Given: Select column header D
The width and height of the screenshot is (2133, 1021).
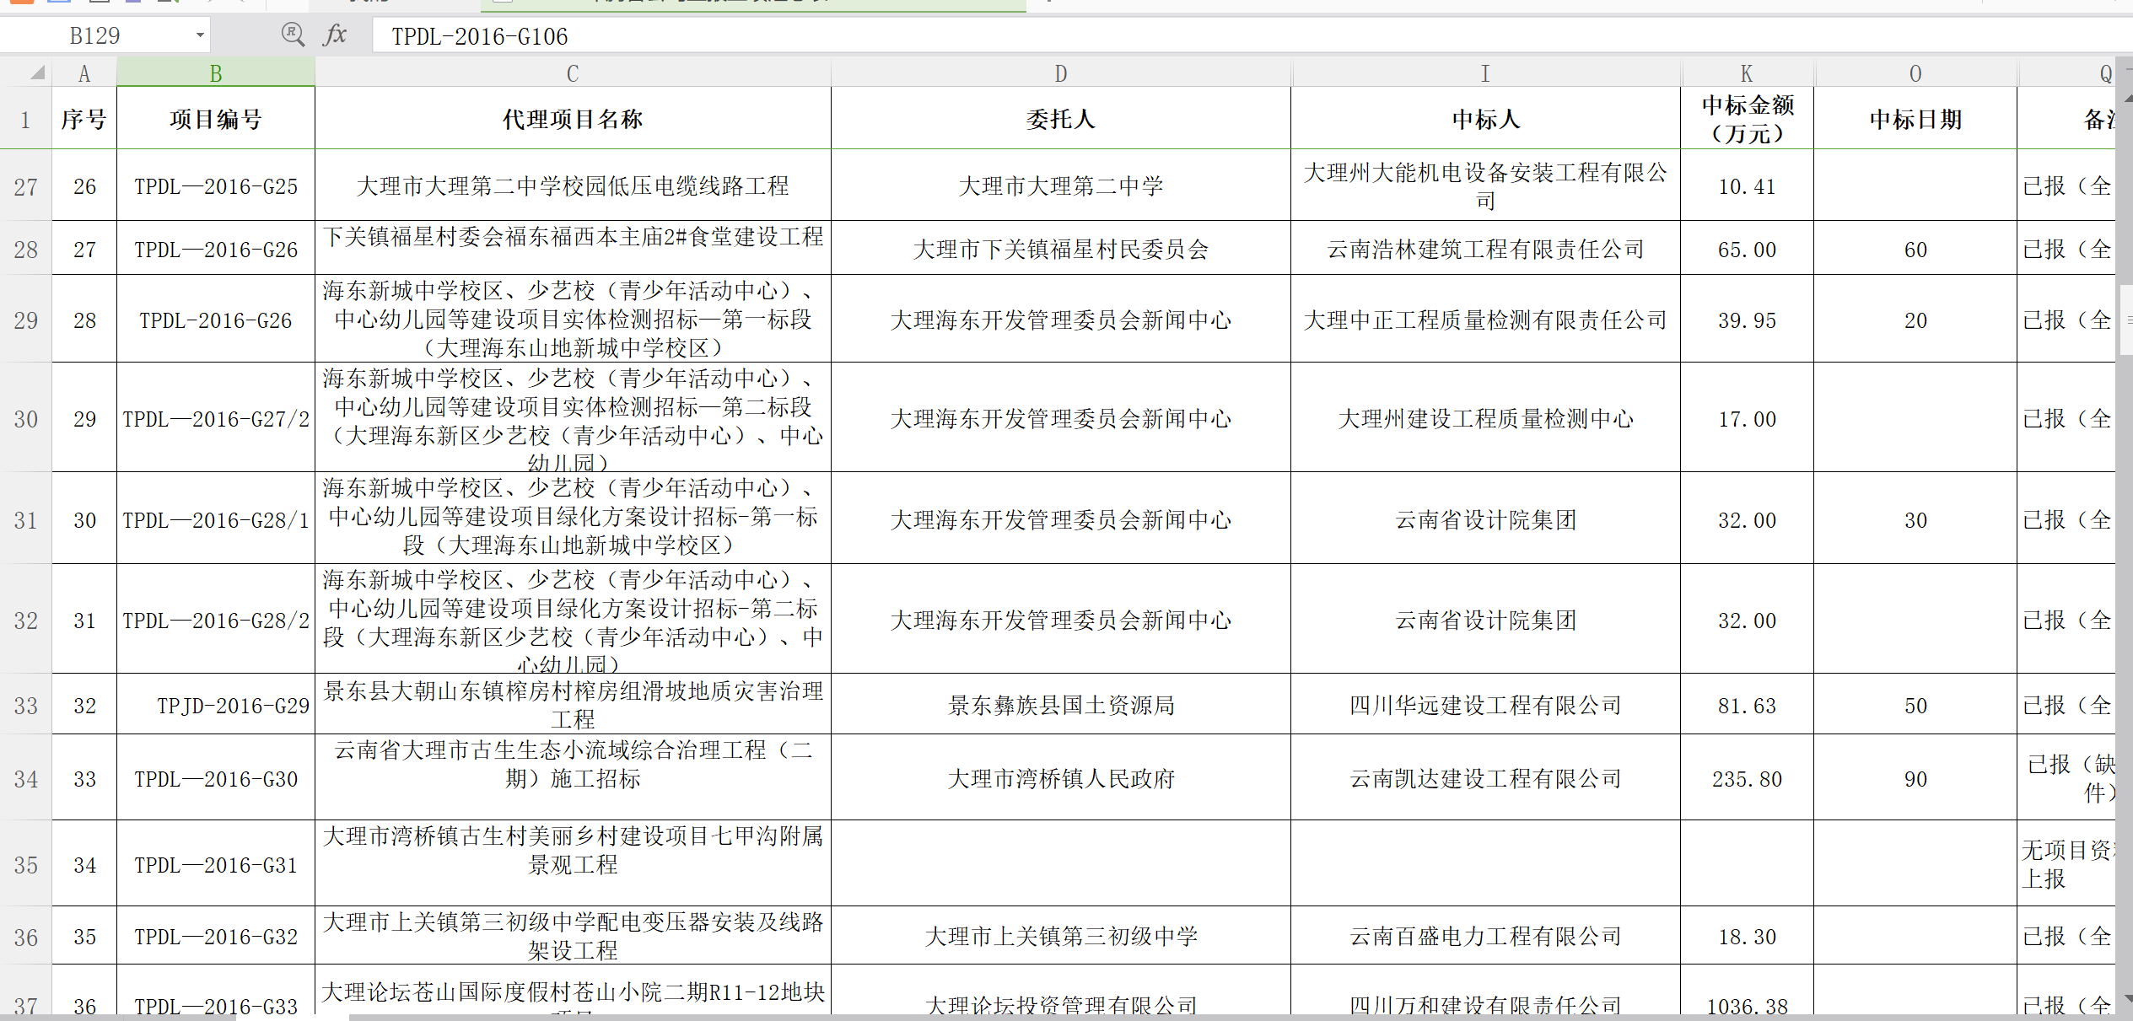Looking at the screenshot, I should pyautogui.click(x=1060, y=73).
